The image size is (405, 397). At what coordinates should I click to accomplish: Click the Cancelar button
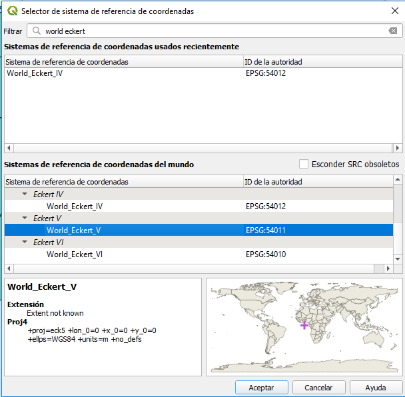(318, 388)
